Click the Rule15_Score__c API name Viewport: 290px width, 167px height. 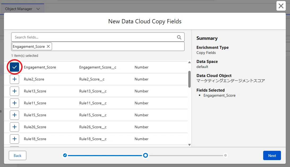click(x=93, y=115)
